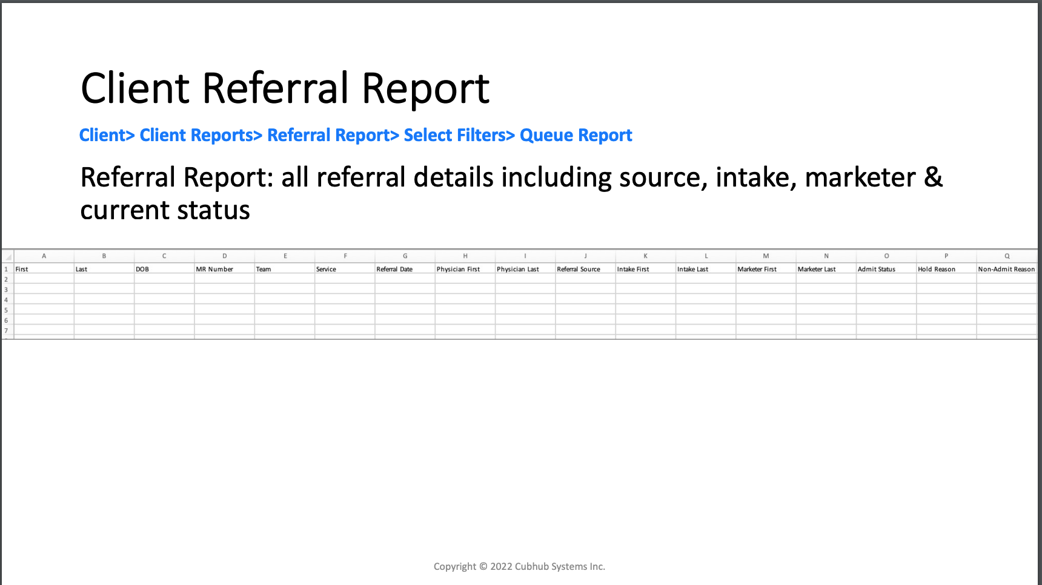Click the 'DOB' header cell
This screenshot has height=585, width=1042.
[164, 269]
